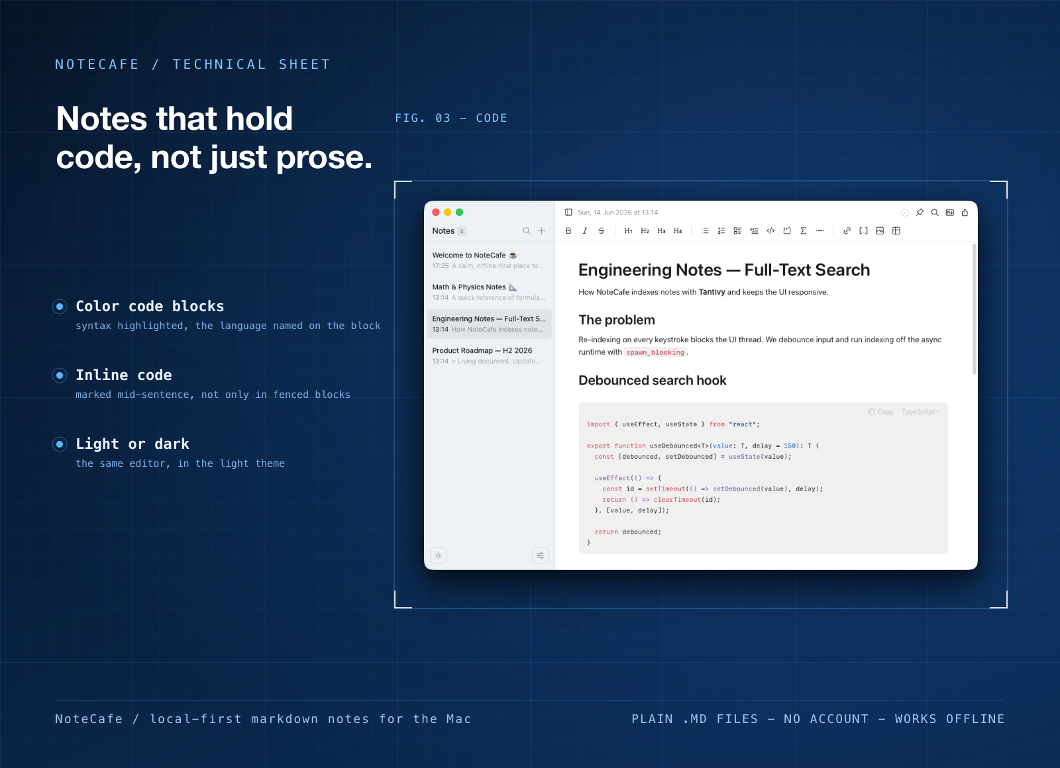This screenshot has height=768, width=1060.
Task: Insert a checklist
Action: tap(737, 231)
